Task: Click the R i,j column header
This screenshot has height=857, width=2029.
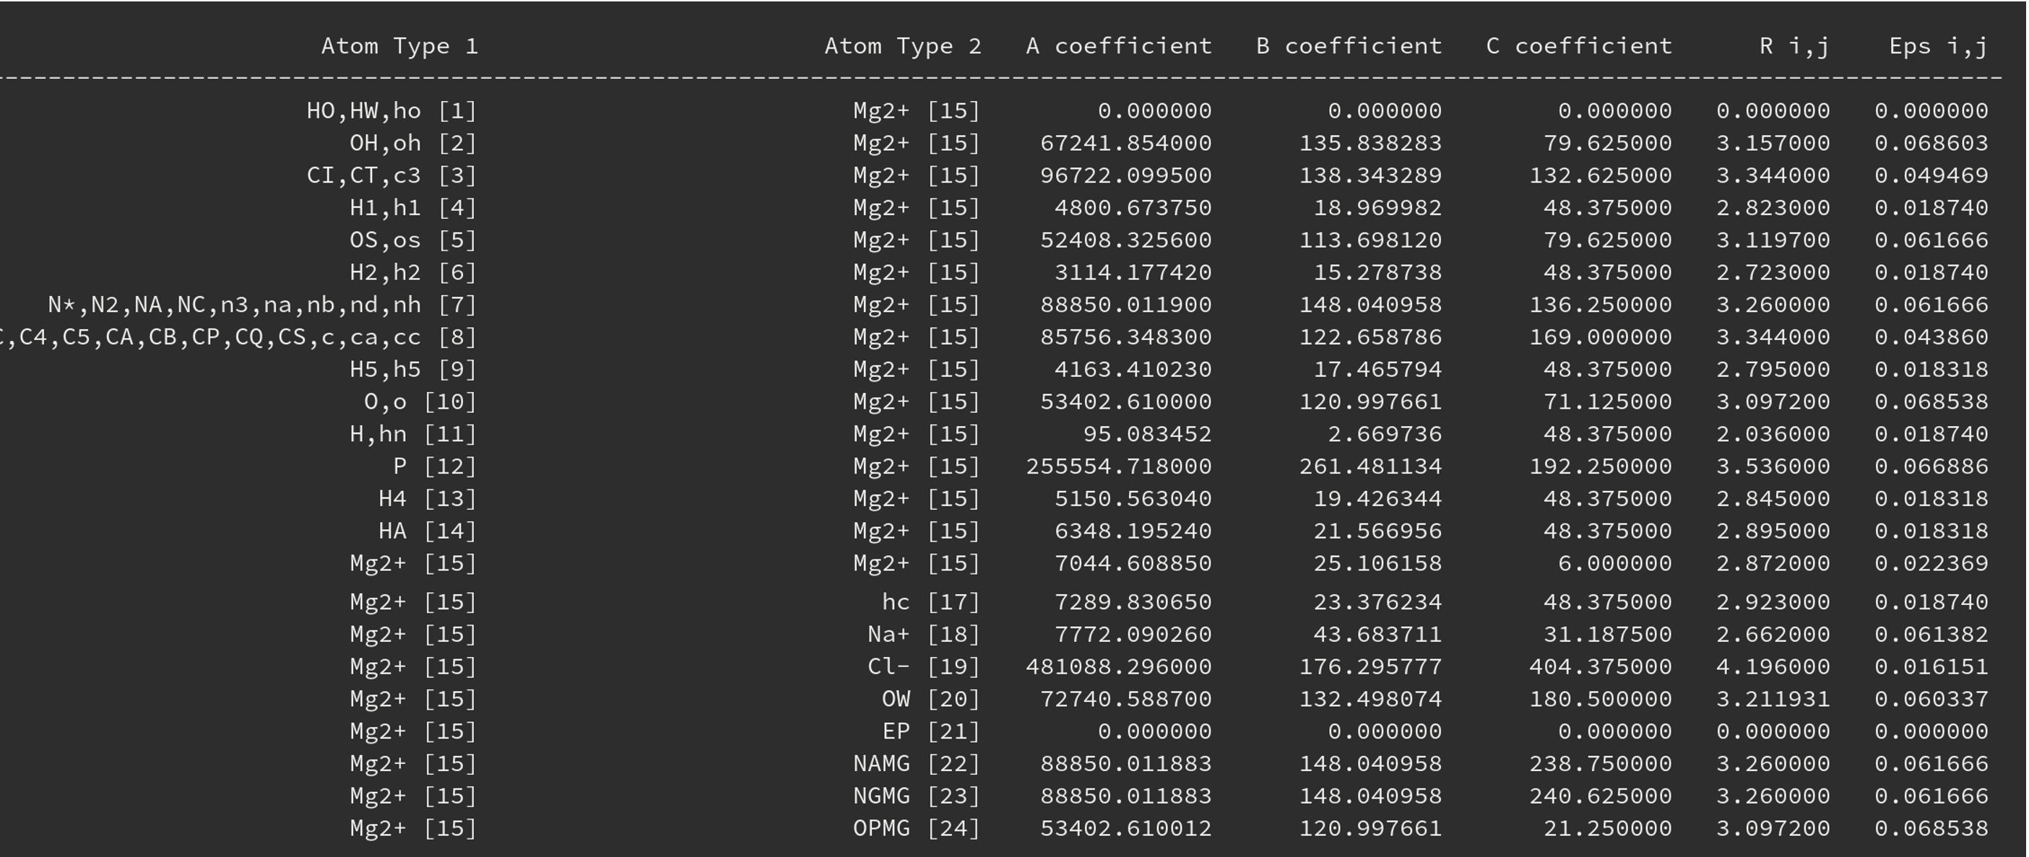Action: click(x=1794, y=46)
